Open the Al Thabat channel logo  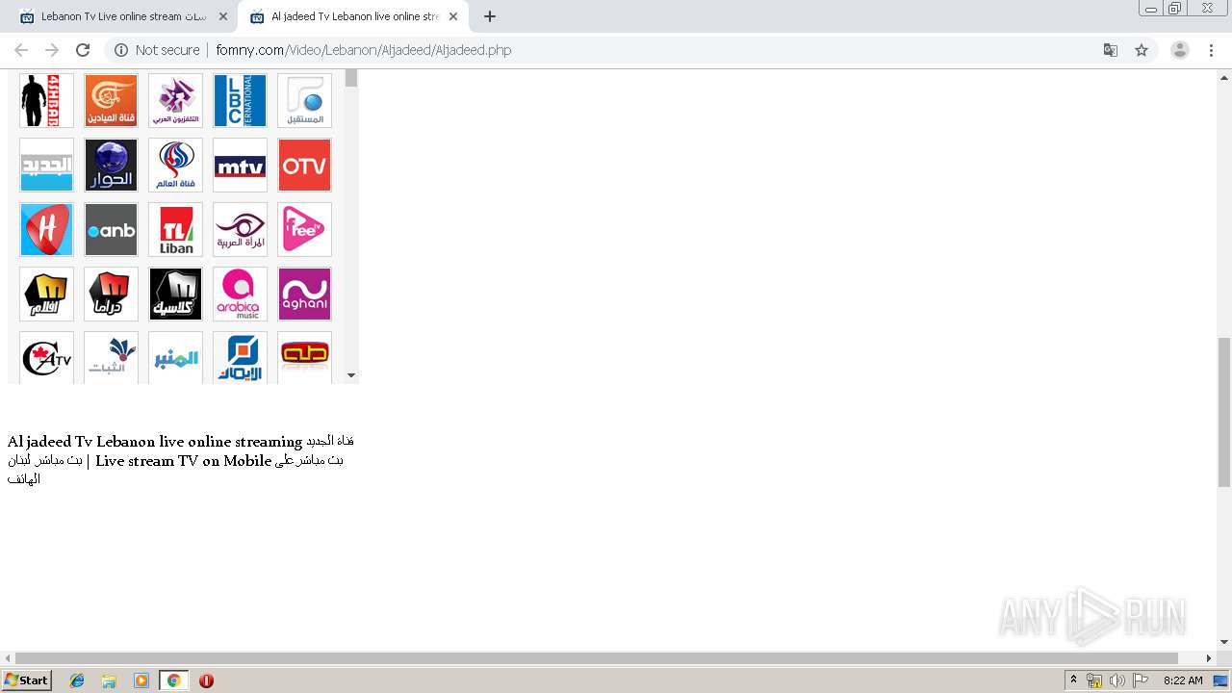coord(111,357)
